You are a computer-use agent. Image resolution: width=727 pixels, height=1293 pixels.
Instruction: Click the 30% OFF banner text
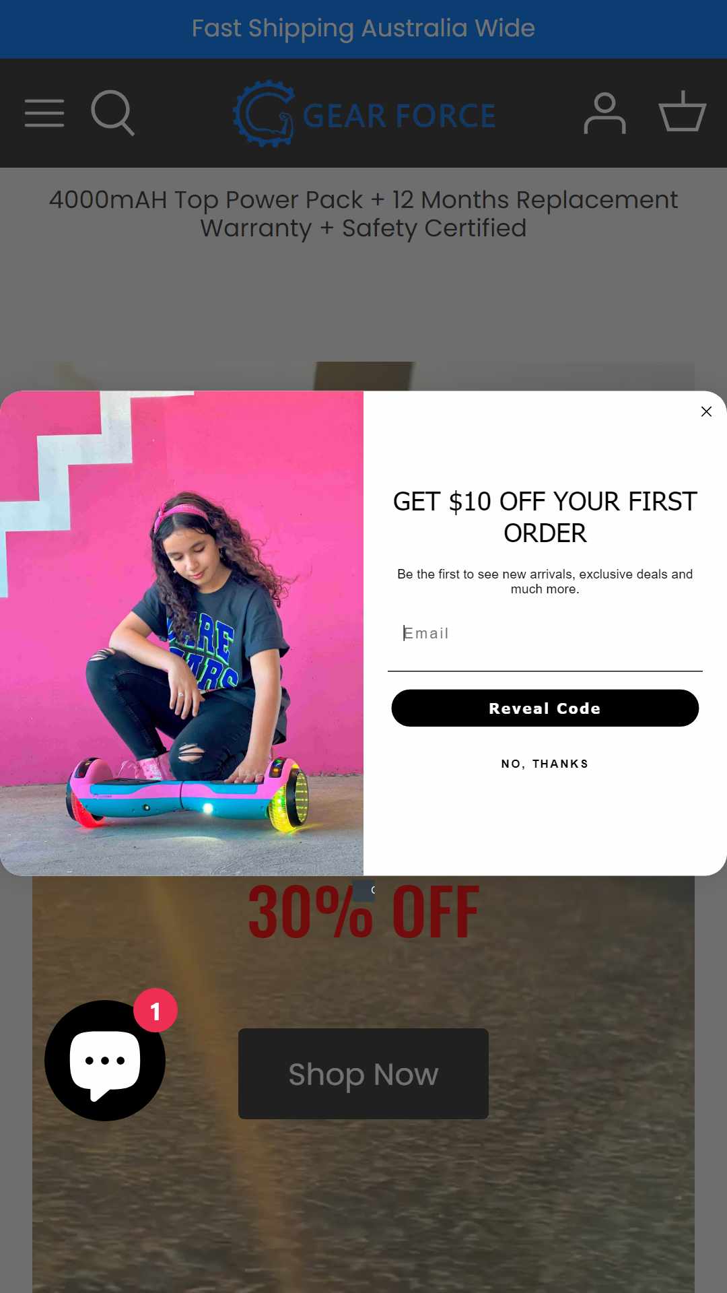[363, 911]
